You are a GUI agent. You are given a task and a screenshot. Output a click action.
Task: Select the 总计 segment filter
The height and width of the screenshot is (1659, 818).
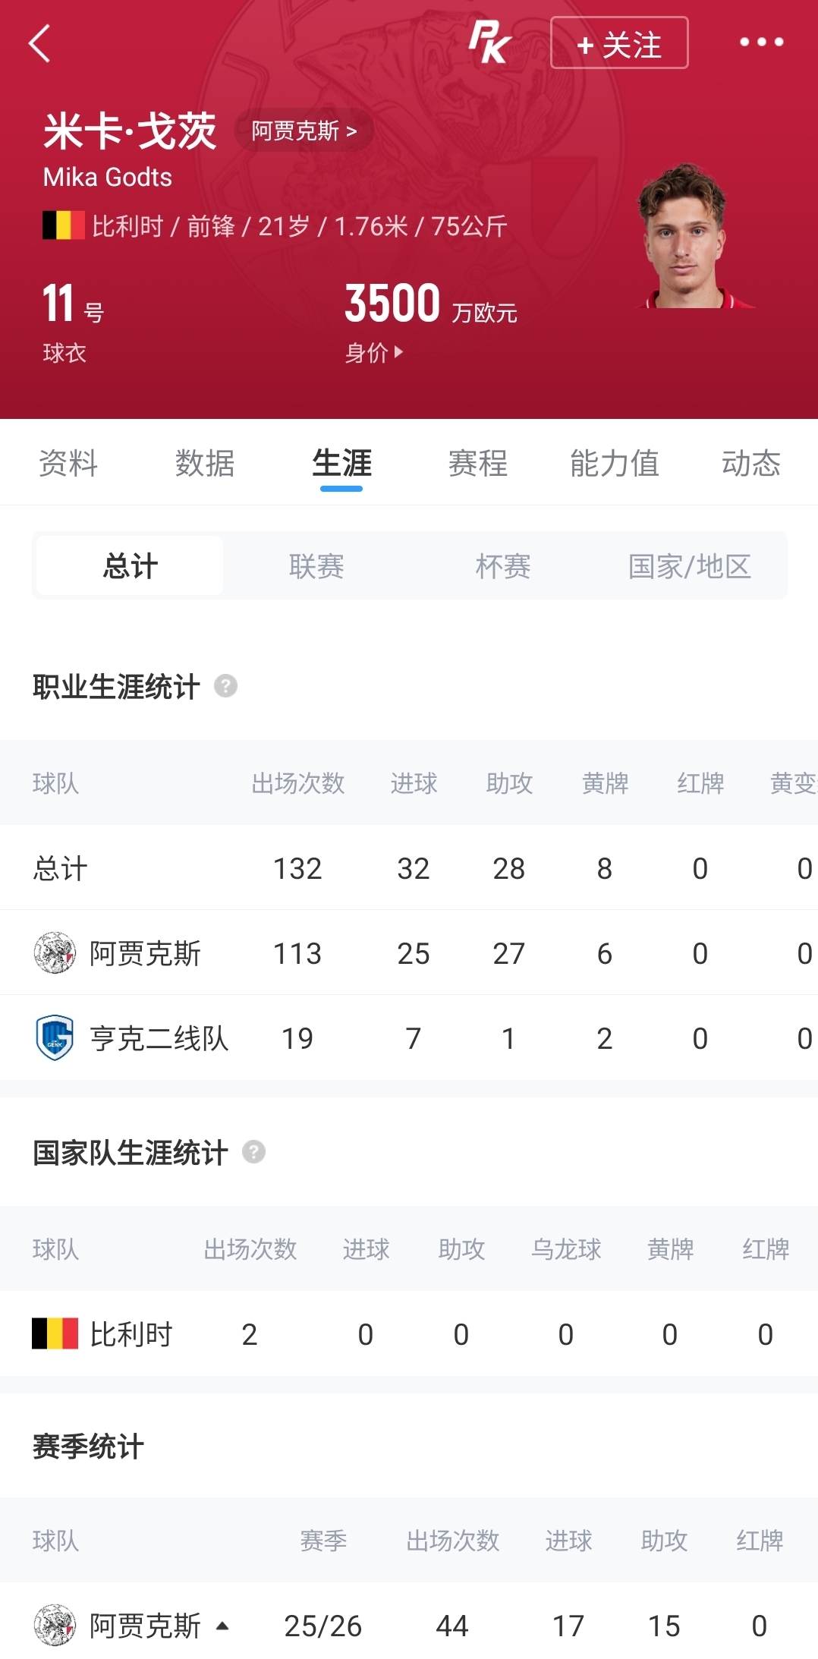(130, 566)
